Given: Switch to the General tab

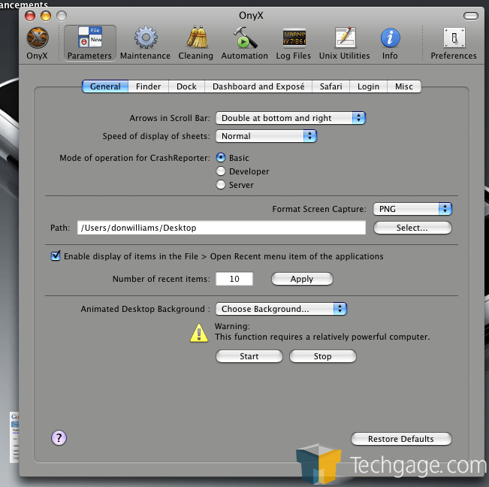Looking at the screenshot, I should click(105, 86).
